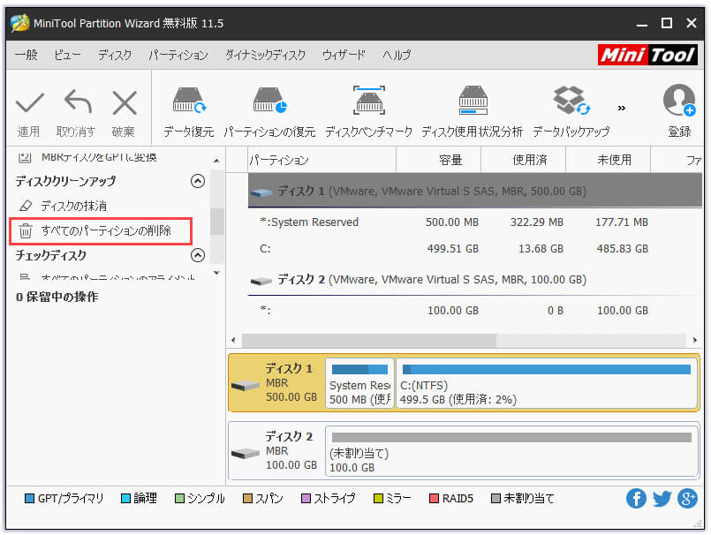Select the 未割り当て 100.0 GB block
Image resolution: width=711 pixels, height=535 pixels.
click(x=511, y=451)
